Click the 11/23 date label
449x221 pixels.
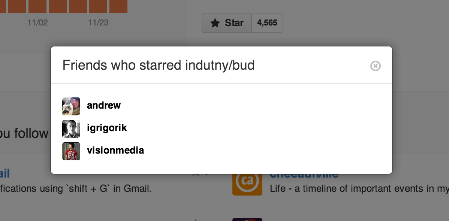[98, 23]
